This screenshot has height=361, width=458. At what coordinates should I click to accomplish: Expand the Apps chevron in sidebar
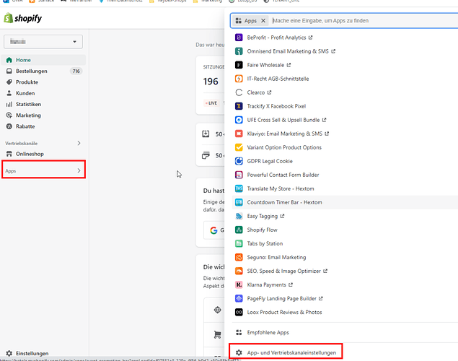(79, 170)
